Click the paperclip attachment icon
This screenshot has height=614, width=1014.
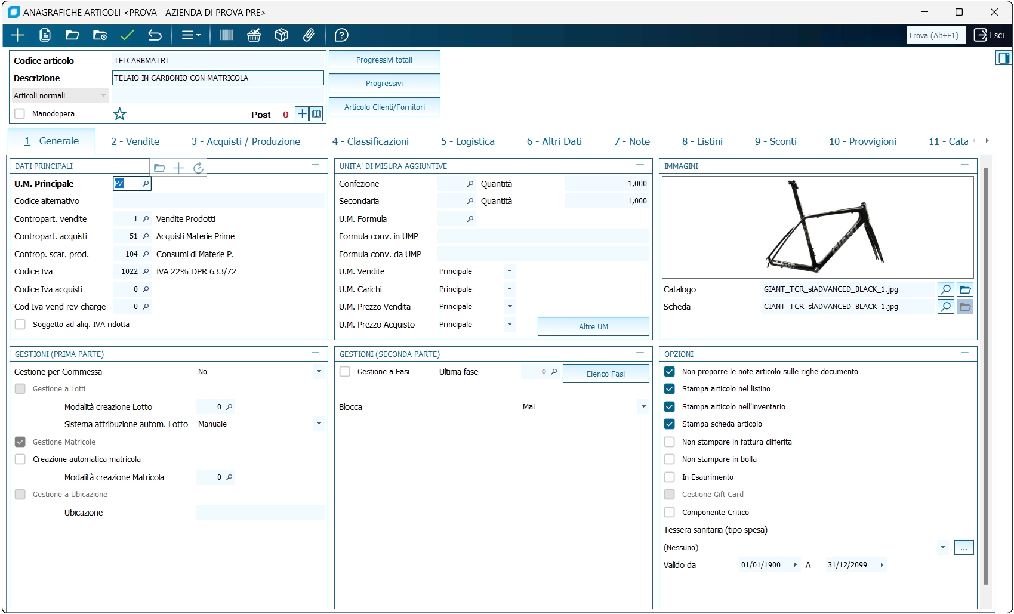(309, 35)
